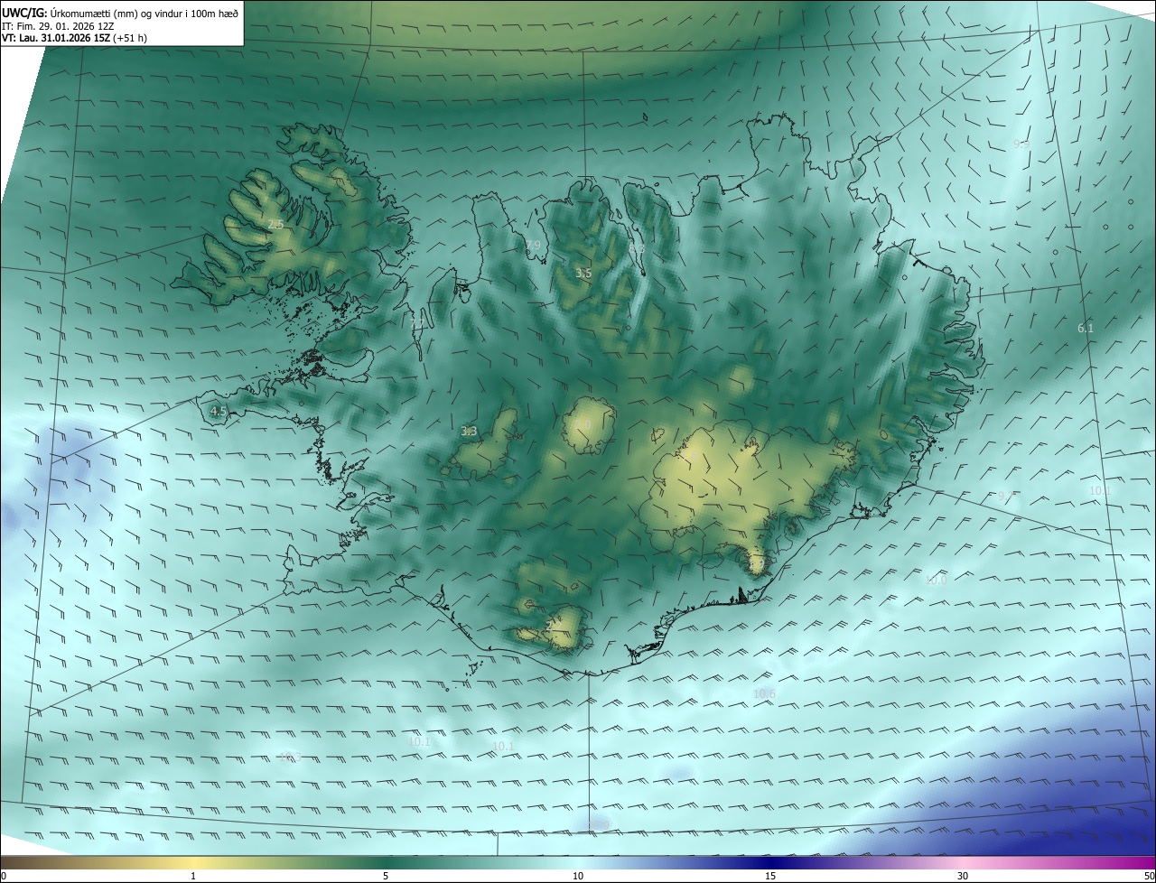Click the 9.3 value label in northeast sea
Image resolution: width=1156 pixels, height=883 pixels.
(1021, 144)
